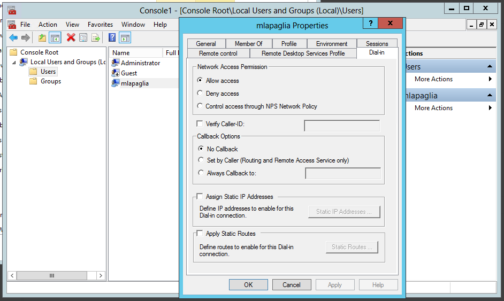Open Remote Desktop Services Profile tab
This screenshot has width=504, height=301.
(303, 53)
